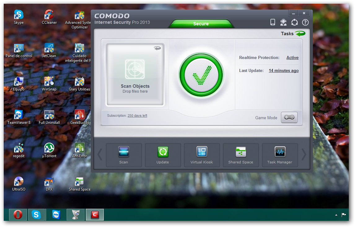
Task: Click the Realtime Protection: label
Action: 259,57
